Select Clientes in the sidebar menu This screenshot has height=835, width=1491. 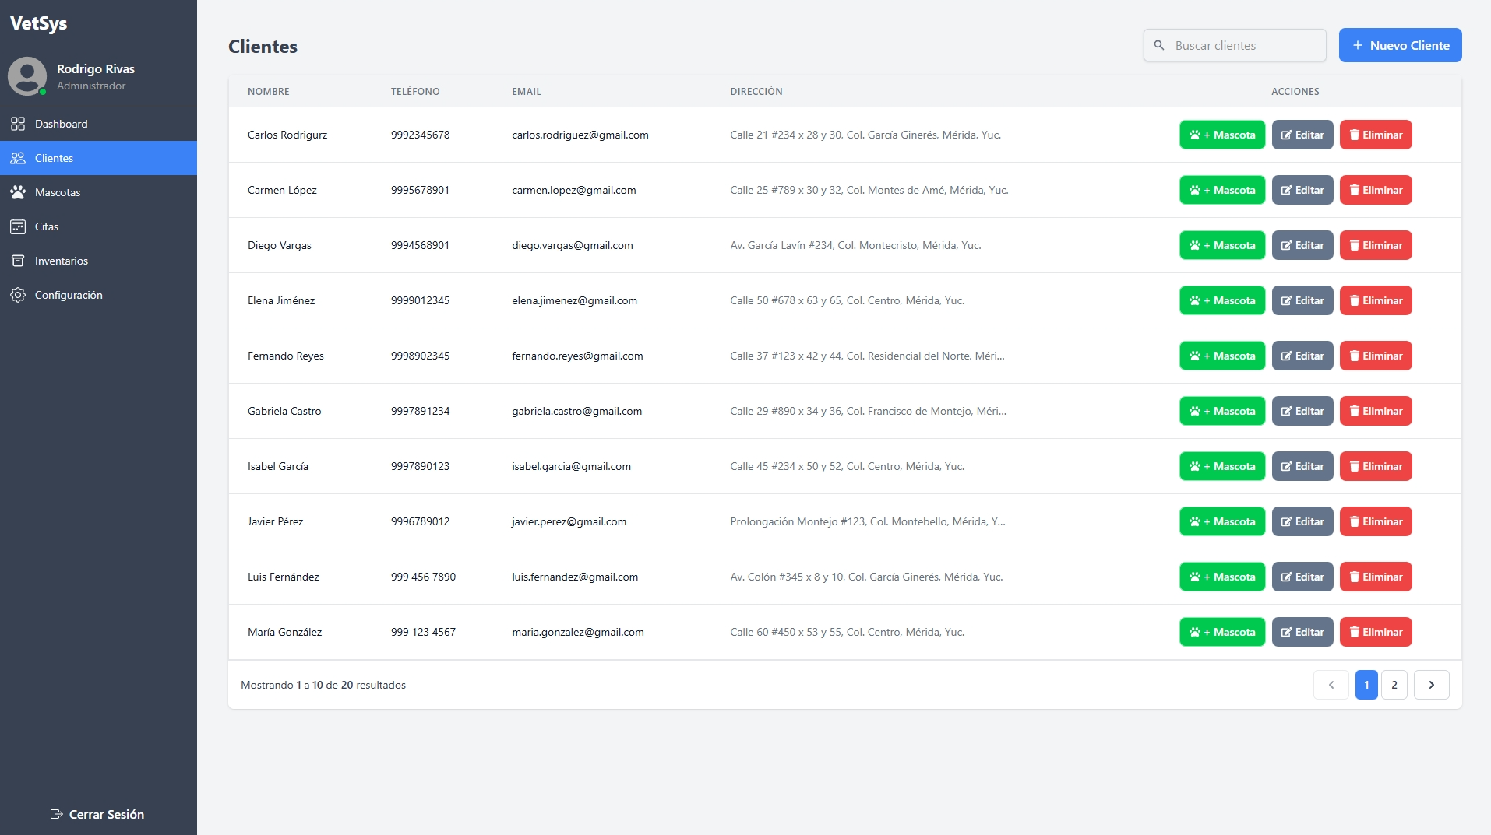pos(55,157)
